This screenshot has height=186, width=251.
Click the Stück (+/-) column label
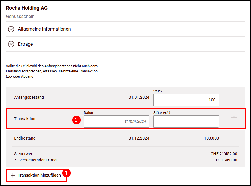click(x=162, y=113)
